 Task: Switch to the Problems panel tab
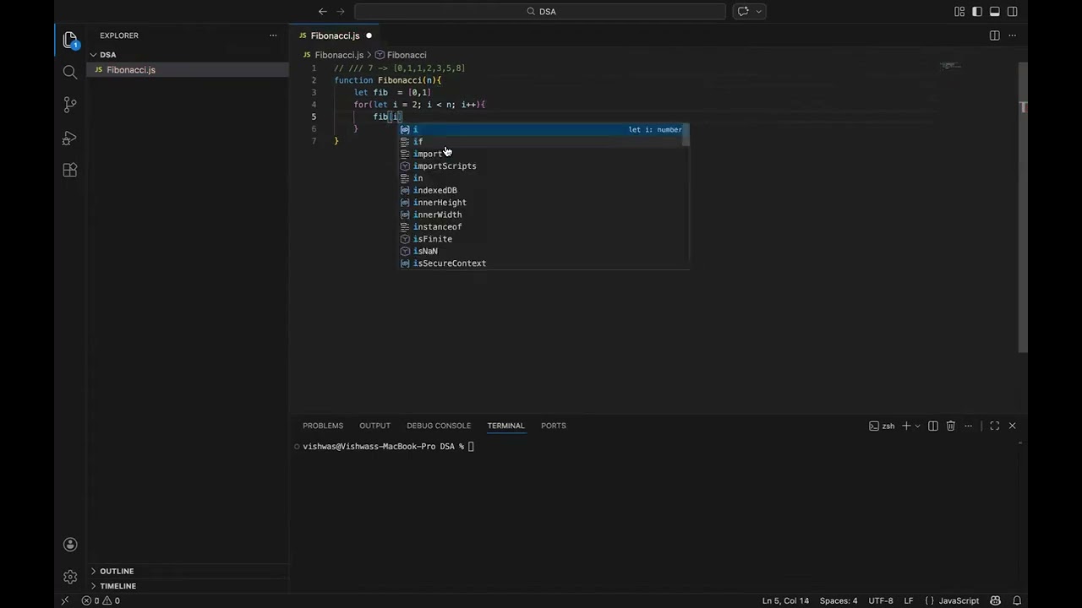pyautogui.click(x=323, y=426)
